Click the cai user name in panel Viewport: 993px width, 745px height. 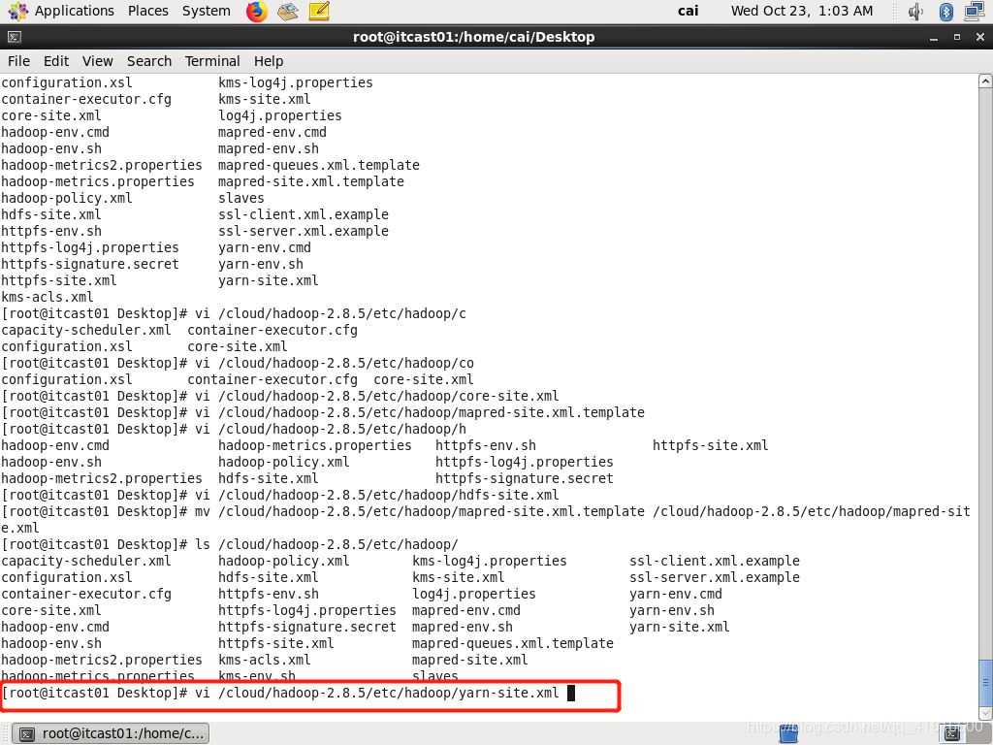688,11
